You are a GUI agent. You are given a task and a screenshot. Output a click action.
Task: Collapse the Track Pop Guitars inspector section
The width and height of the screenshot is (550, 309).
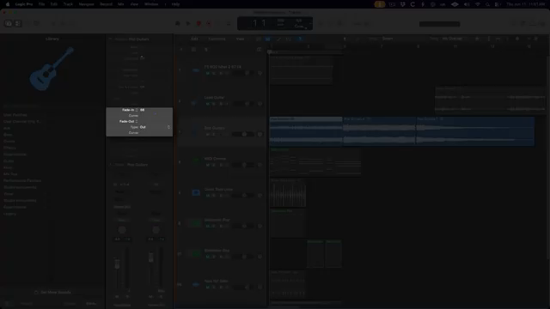click(x=110, y=165)
